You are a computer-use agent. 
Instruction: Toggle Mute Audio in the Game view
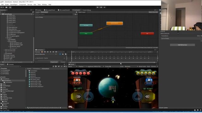142,67
